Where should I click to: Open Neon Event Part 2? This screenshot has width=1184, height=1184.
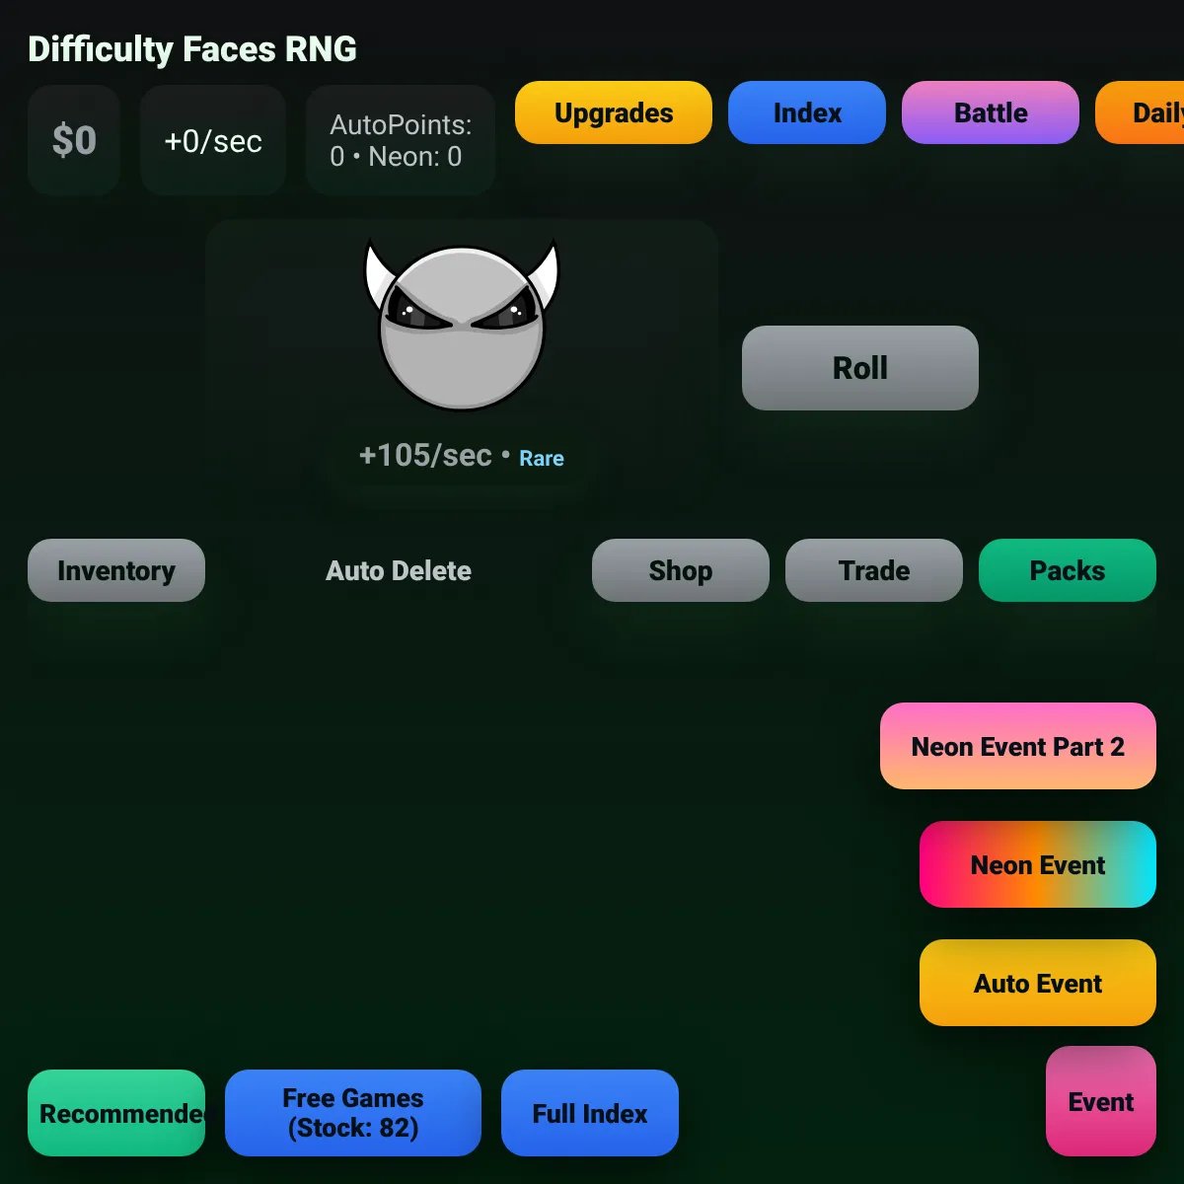1018,746
